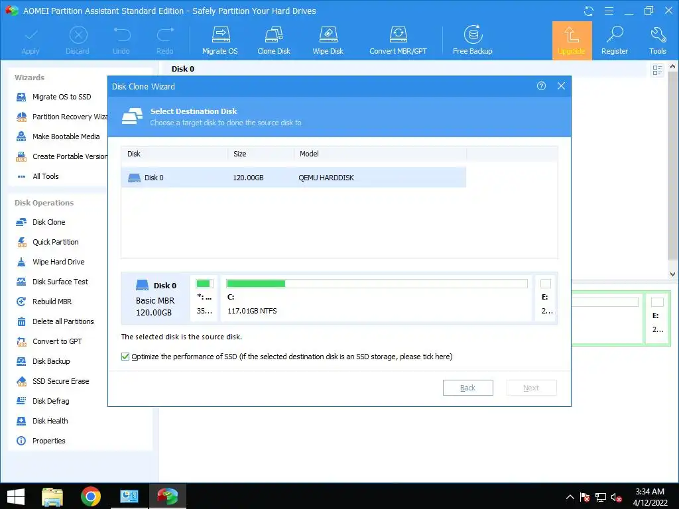Image resolution: width=679 pixels, height=509 pixels.
Task: Select the system reserved partition block
Action: pyautogui.click(x=204, y=298)
